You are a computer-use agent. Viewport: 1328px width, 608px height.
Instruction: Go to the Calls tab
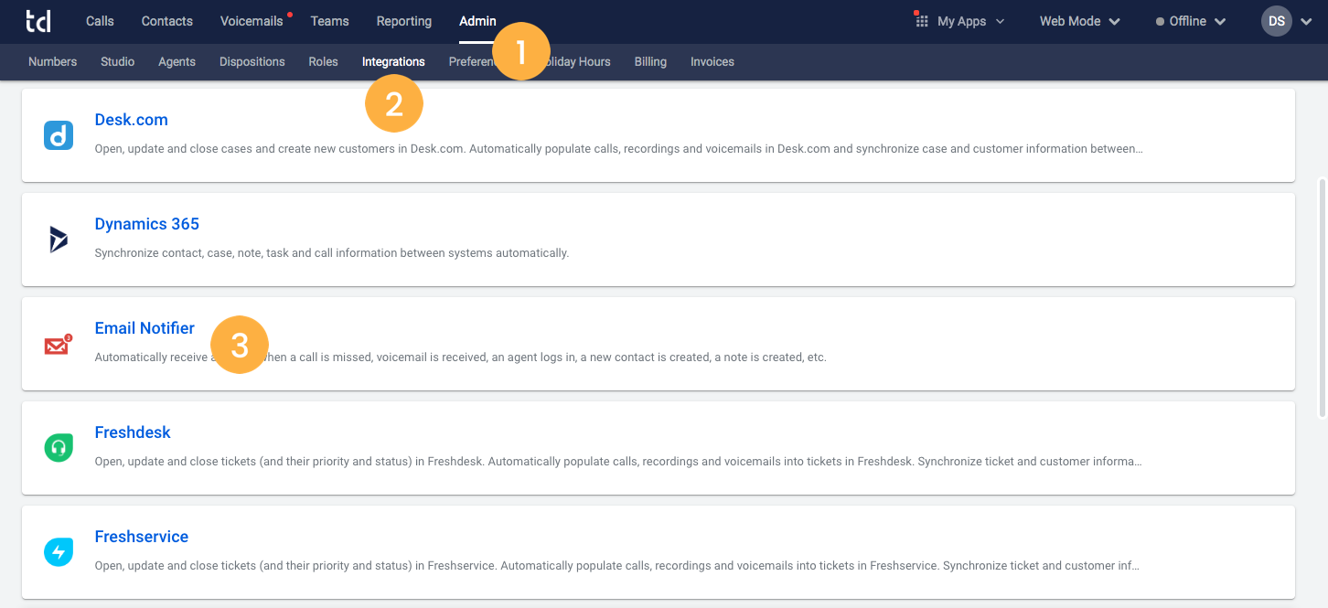click(x=100, y=21)
